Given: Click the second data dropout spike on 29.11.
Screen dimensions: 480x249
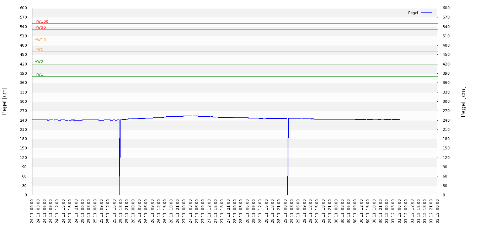Looking at the screenshot, I should click(x=288, y=160).
